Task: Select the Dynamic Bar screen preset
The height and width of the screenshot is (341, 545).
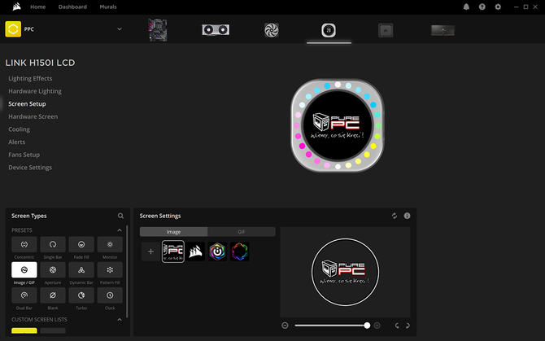Action: coord(81,269)
